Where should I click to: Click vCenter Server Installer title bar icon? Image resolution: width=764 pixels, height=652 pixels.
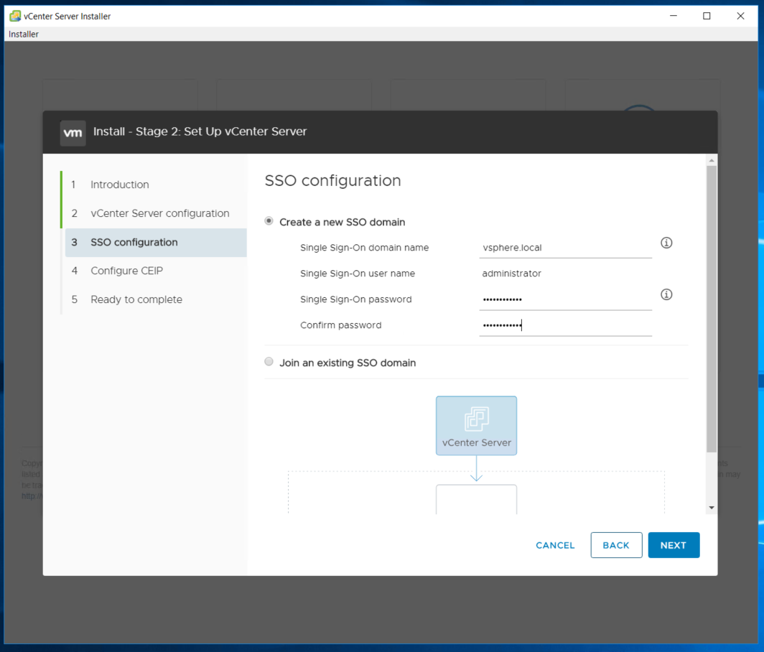pos(14,16)
